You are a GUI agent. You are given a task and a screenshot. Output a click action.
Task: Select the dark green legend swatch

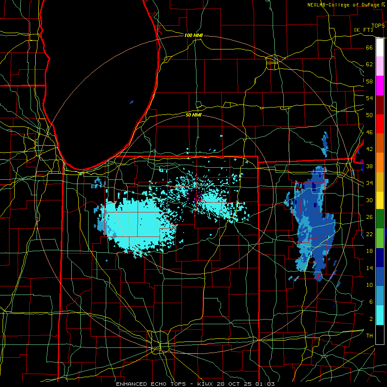[380, 219]
